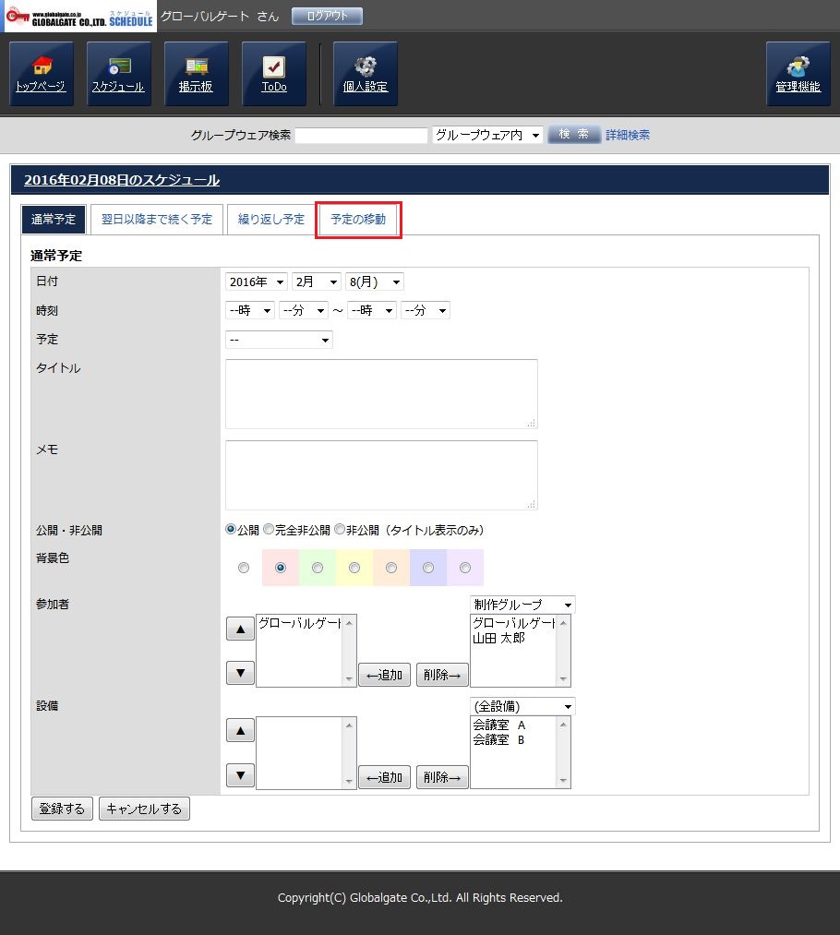Click the GLOBALGATE SCHEDULE logo

coord(79,17)
